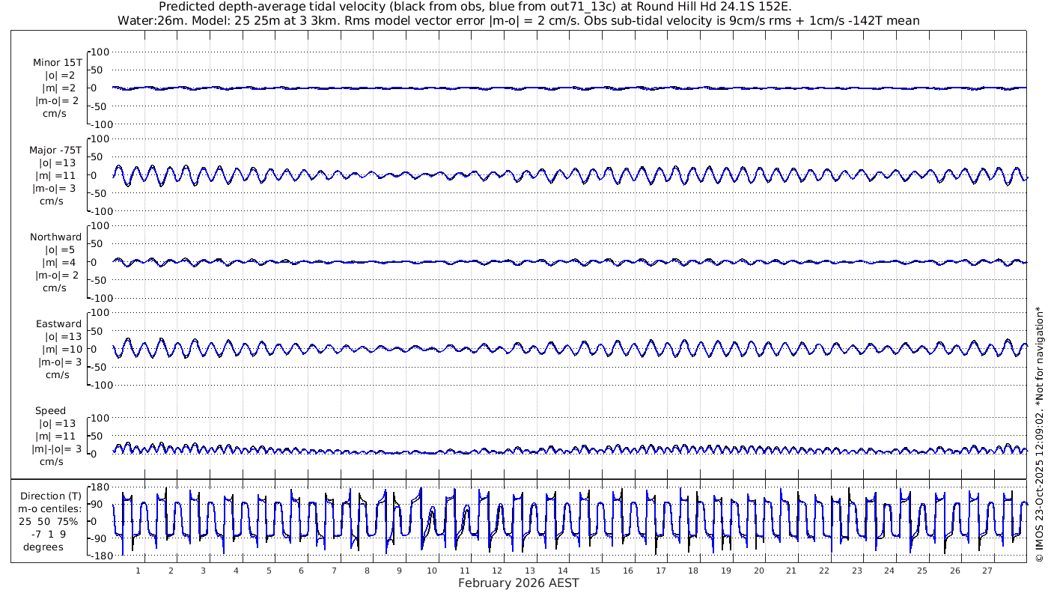
Task: Click the -180 tick of Direction axis
Action: (98, 556)
